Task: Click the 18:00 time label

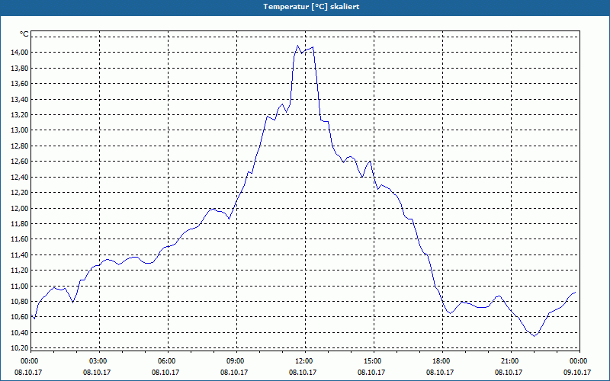Action: click(442, 361)
